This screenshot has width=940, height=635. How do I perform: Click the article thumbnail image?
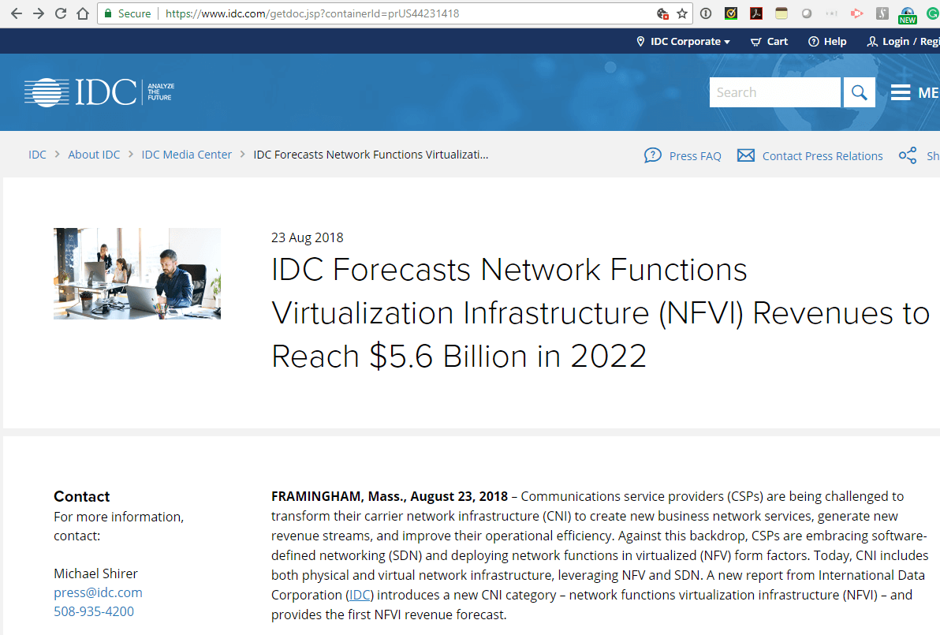pyautogui.click(x=136, y=273)
